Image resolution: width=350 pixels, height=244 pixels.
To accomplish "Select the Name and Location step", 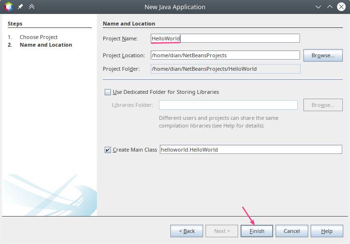I will point(46,45).
